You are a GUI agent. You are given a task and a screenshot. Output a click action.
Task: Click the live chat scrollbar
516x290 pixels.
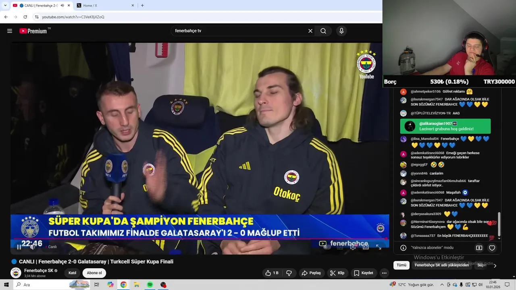[x=499, y=225]
